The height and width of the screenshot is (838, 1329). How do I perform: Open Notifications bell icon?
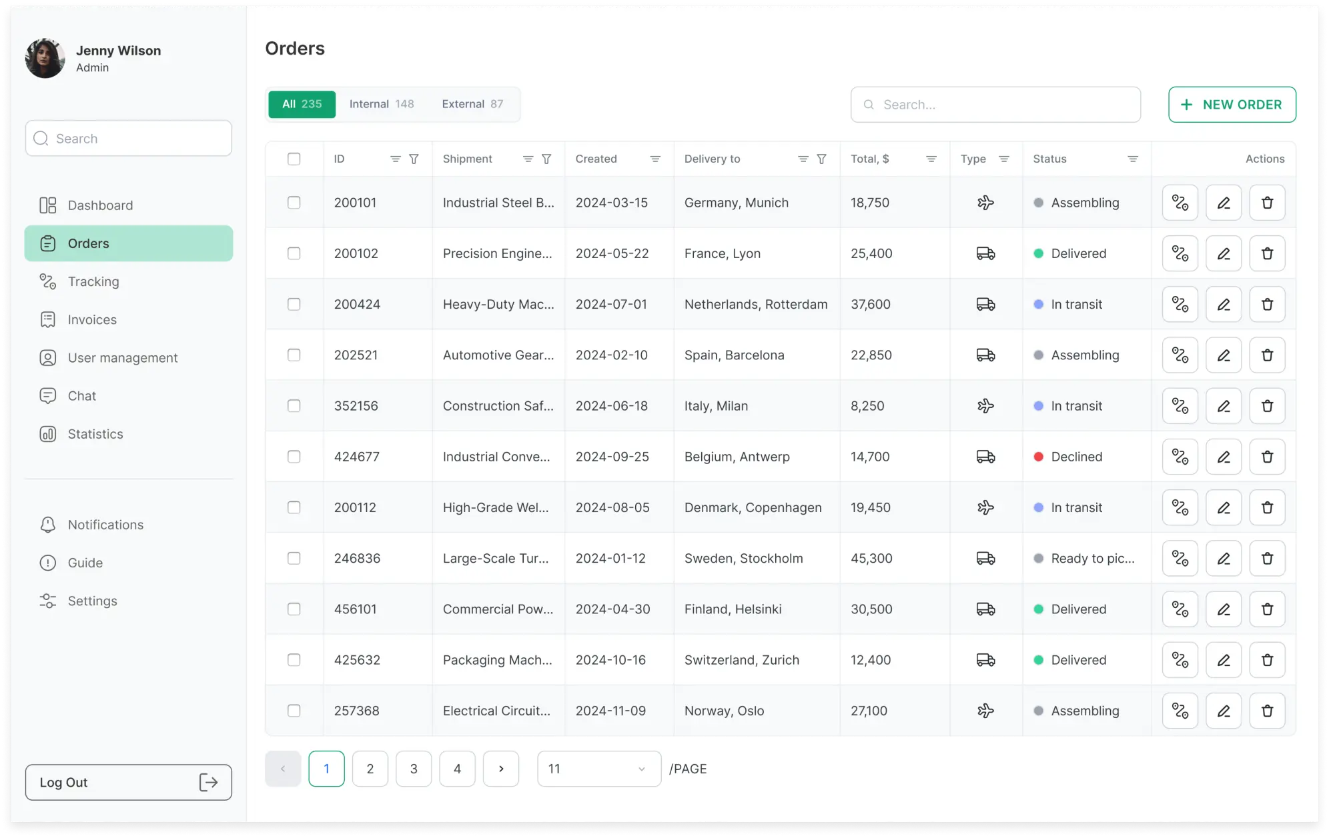click(x=47, y=525)
